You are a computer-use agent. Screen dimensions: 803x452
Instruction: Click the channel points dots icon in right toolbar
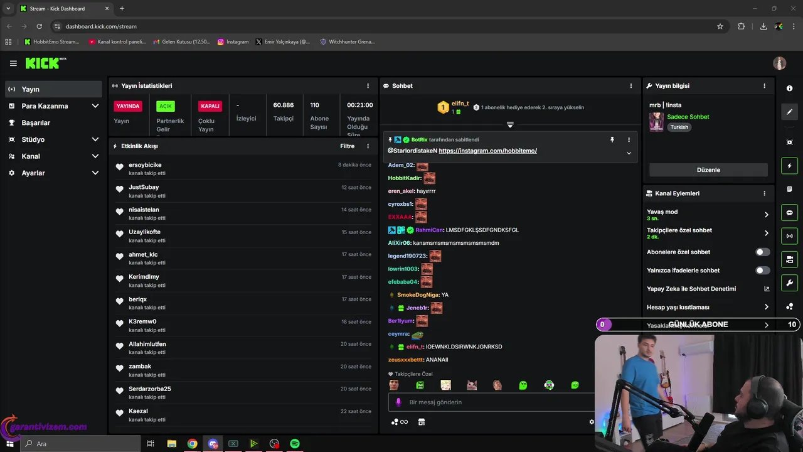click(x=789, y=306)
